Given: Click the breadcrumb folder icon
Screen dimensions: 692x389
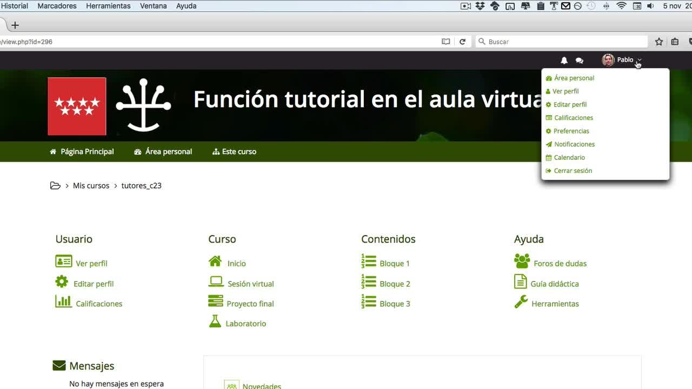Looking at the screenshot, I should point(55,186).
